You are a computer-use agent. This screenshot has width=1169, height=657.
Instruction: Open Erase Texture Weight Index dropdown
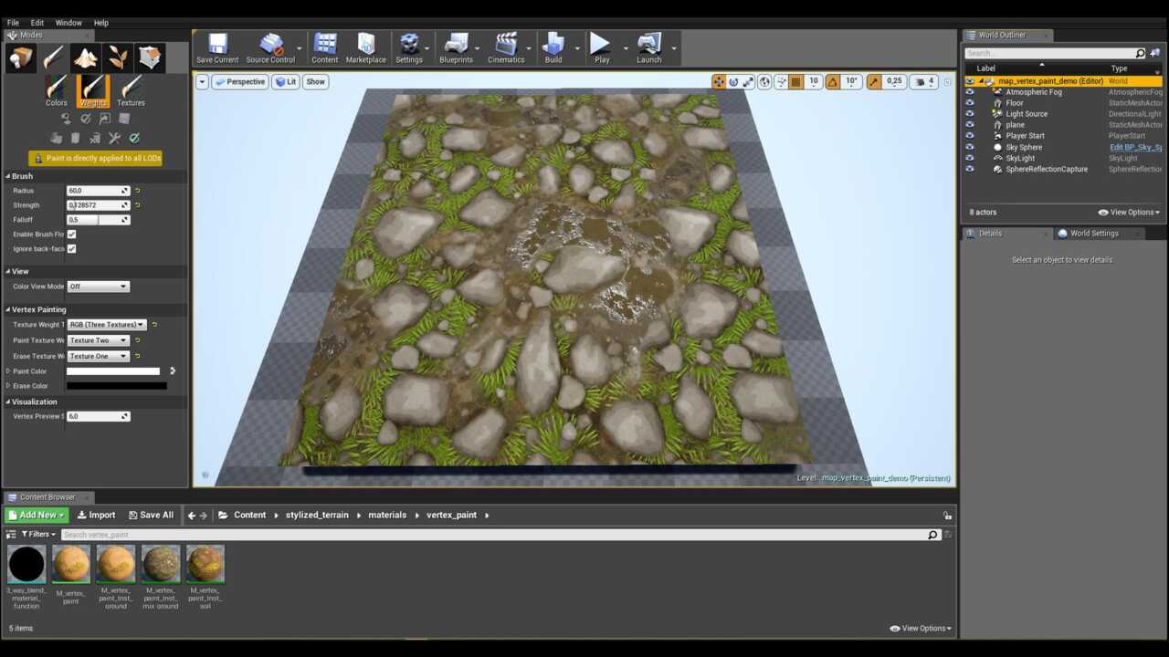tap(98, 356)
